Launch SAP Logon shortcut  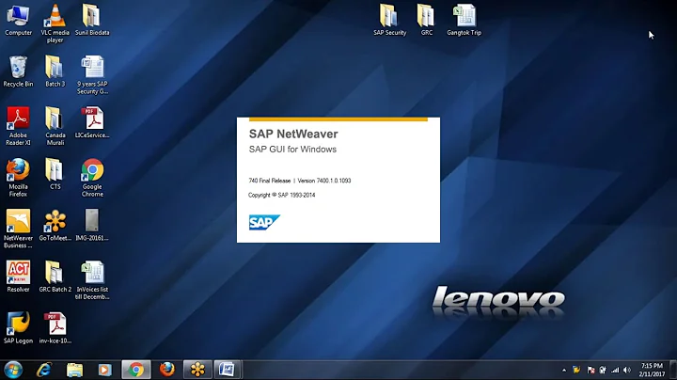click(x=18, y=327)
